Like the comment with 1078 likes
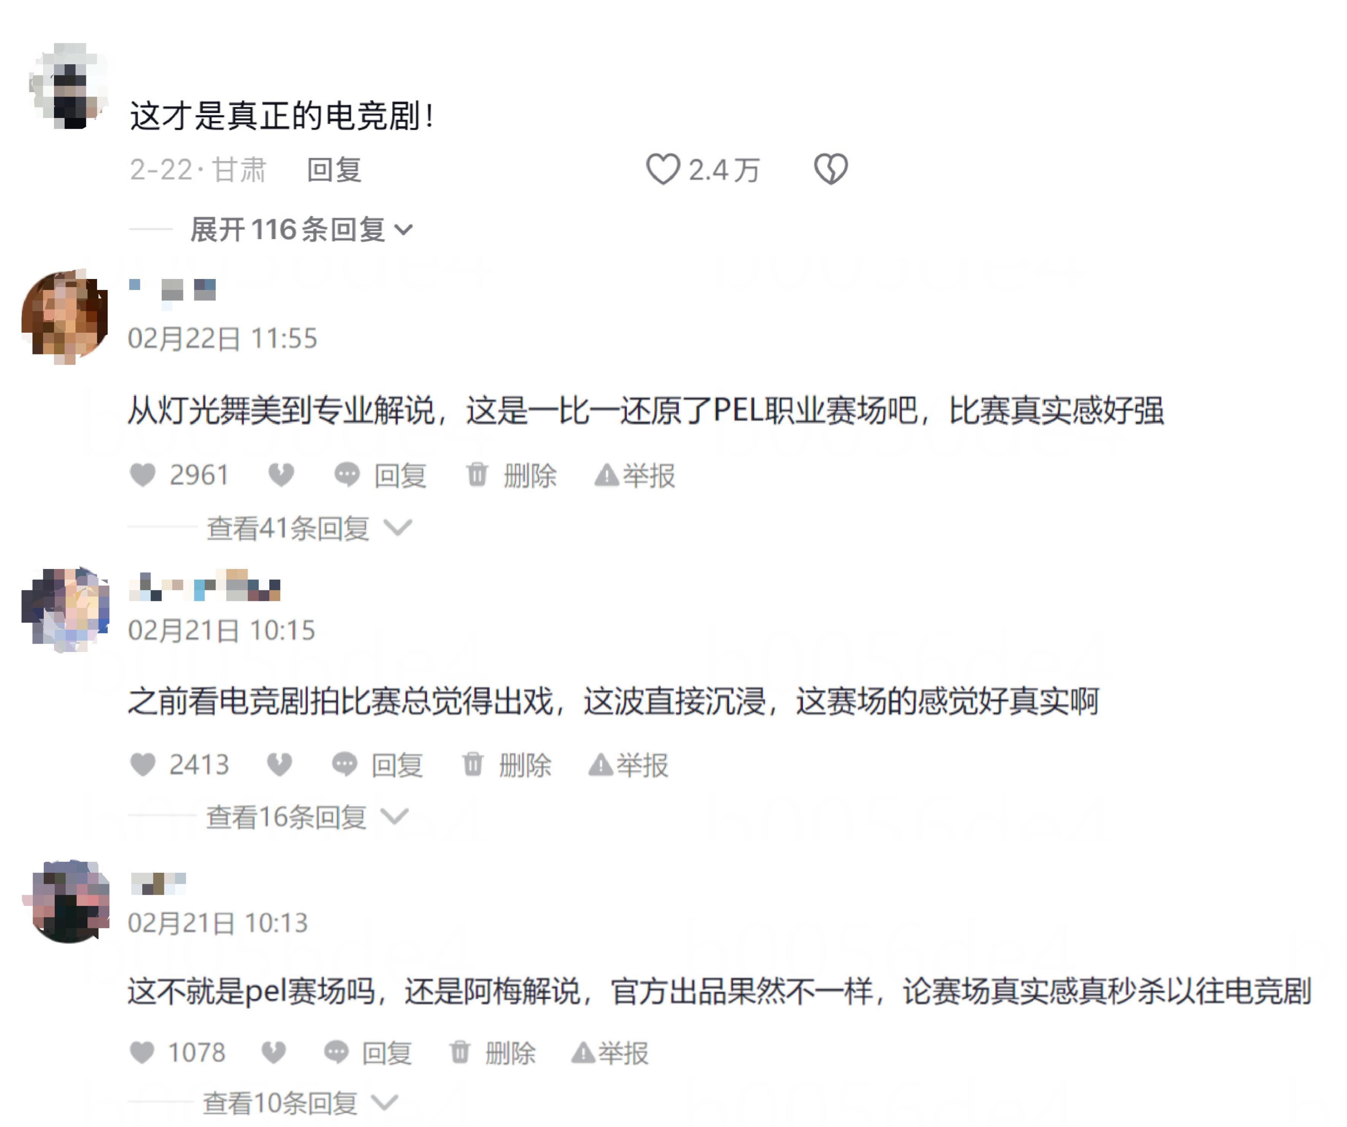 click(142, 1052)
